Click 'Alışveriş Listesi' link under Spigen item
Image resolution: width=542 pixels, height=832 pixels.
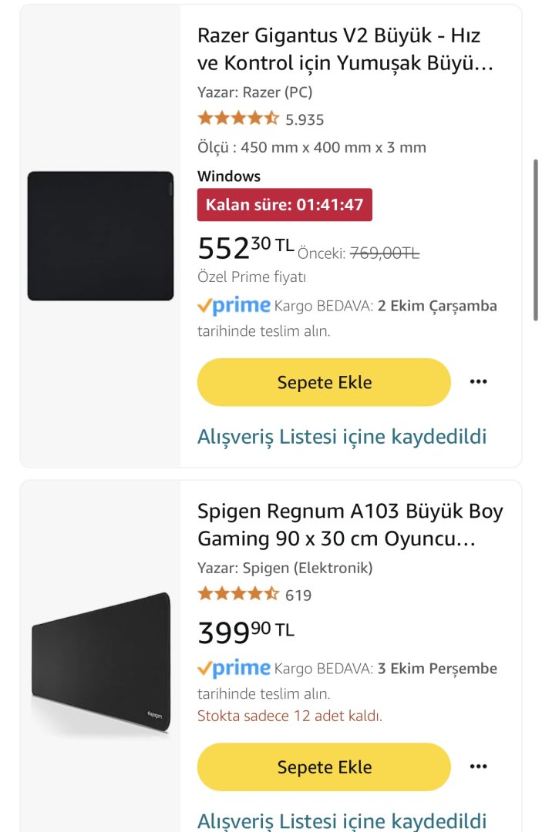click(x=342, y=820)
